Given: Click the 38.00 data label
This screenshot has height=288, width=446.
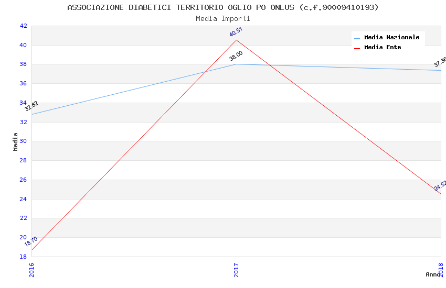Looking at the screenshot, I should 236,56.
